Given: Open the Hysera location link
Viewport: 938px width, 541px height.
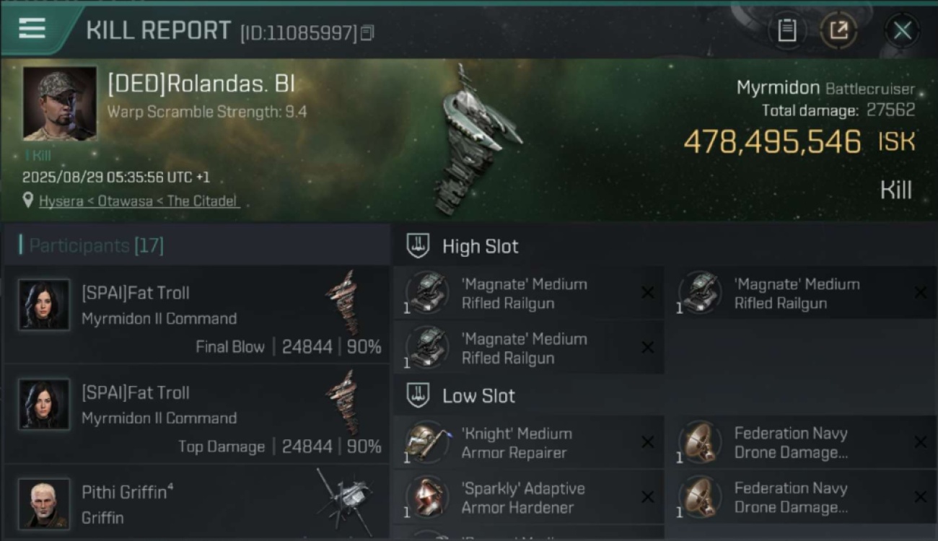Looking at the screenshot, I should 139,201.
